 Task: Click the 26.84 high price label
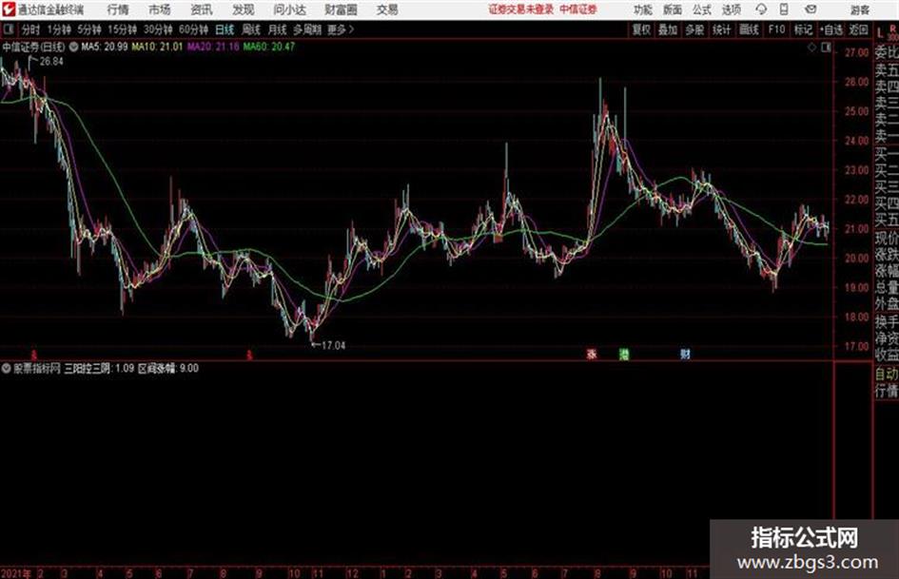51,62
